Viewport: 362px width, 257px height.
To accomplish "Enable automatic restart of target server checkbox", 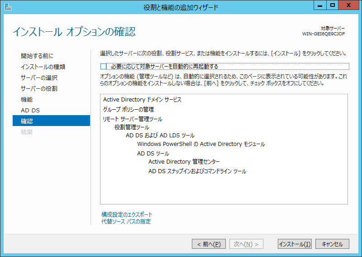I will 104,67.
